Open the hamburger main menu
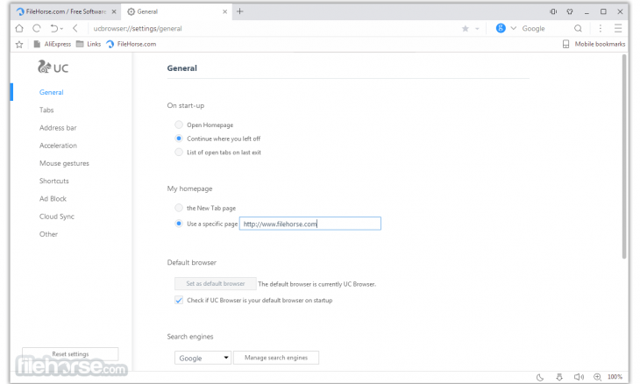The width and height of the screenshot is (640, 384). tap(618, 28)
